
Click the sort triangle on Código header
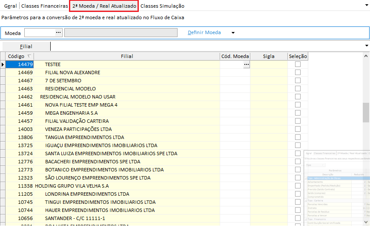(29, 56)
